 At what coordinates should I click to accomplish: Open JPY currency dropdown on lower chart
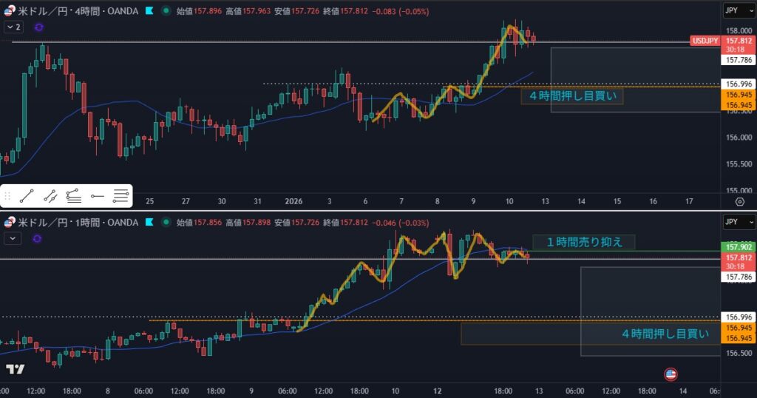(x=738, y=222)
